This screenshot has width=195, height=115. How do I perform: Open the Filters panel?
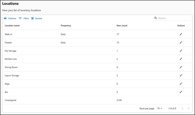(24, 19)
